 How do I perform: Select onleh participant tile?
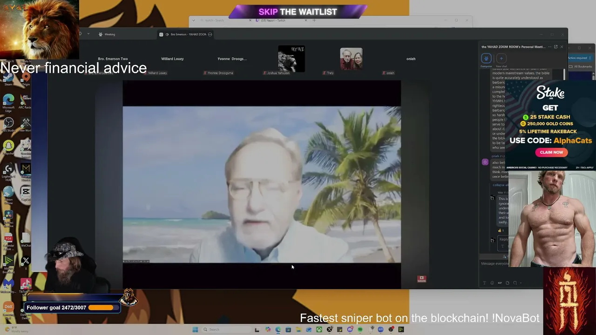tap(411, 59)
